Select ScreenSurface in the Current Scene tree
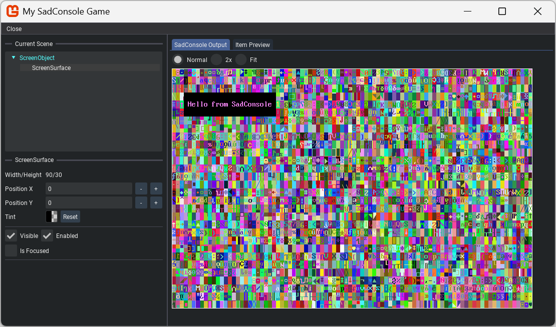This screenshot has height=327, width=556. click(52, 67)
